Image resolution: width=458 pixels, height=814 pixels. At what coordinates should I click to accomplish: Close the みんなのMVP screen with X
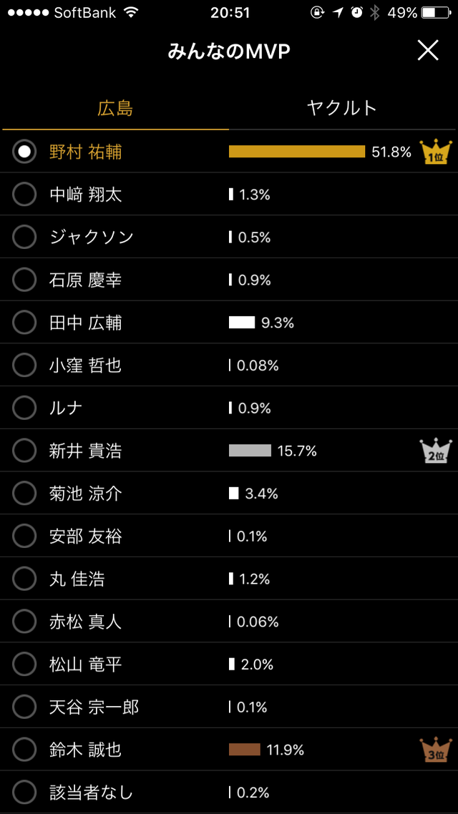coord(428,50)
